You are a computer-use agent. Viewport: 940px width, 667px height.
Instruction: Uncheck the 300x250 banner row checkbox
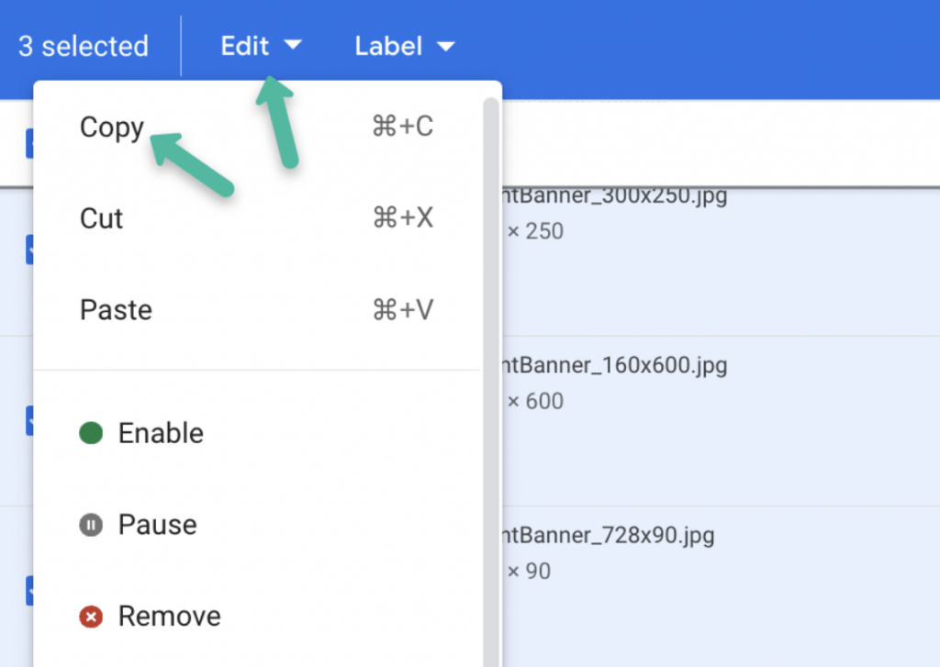tap(29, 249)
